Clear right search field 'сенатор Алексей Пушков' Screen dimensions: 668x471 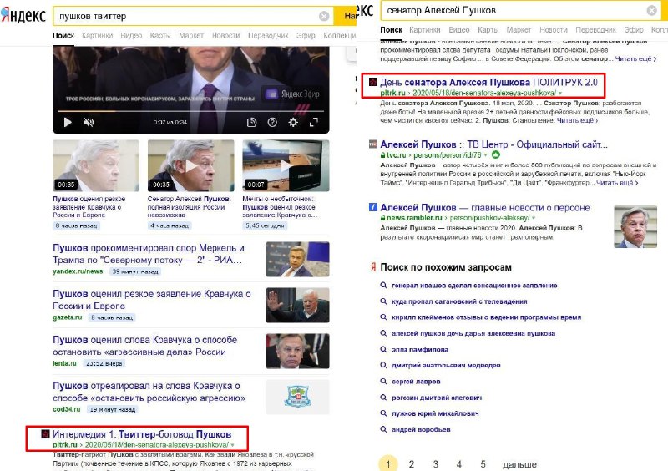click(x=652, y=10)
